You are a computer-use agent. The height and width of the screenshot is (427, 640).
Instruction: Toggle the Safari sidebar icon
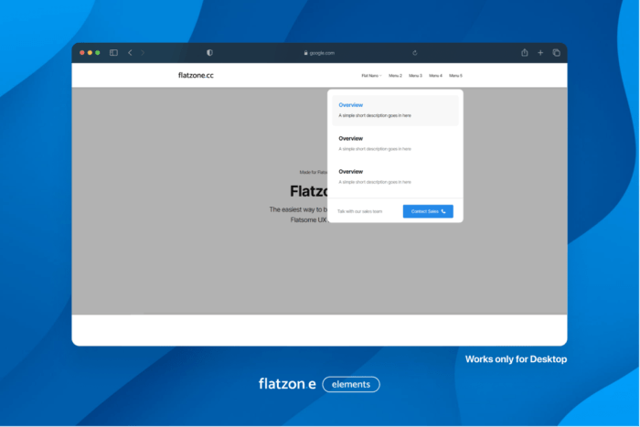pyautogui.click(x=113, y=53)
